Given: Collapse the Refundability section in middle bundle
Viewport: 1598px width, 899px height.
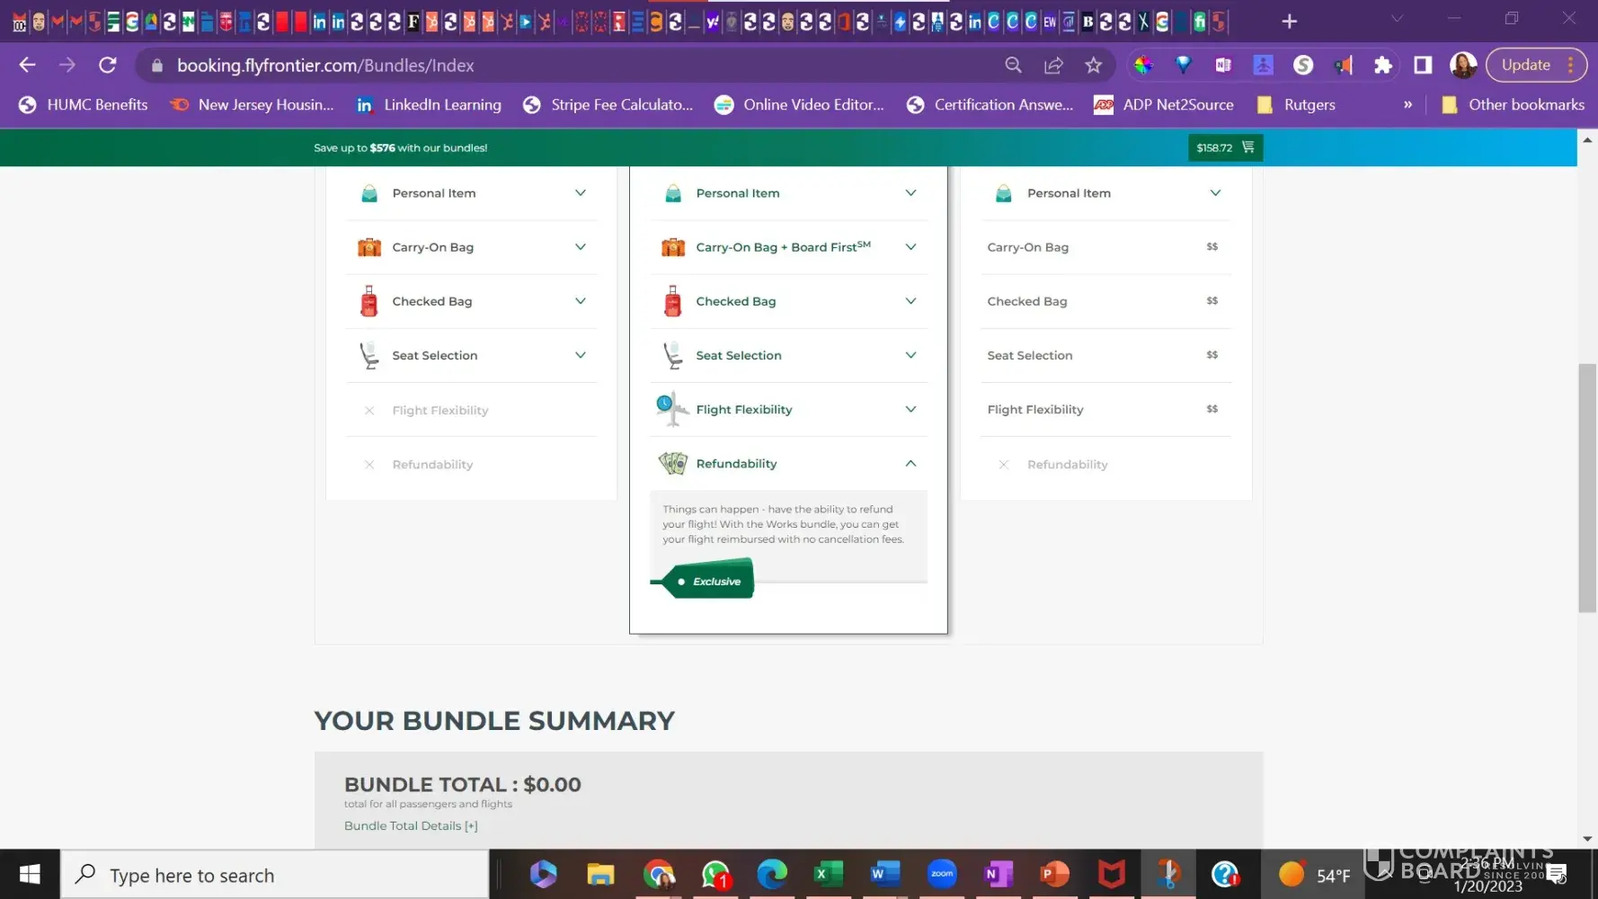Looking at the screenshot, I should (910, 463).
